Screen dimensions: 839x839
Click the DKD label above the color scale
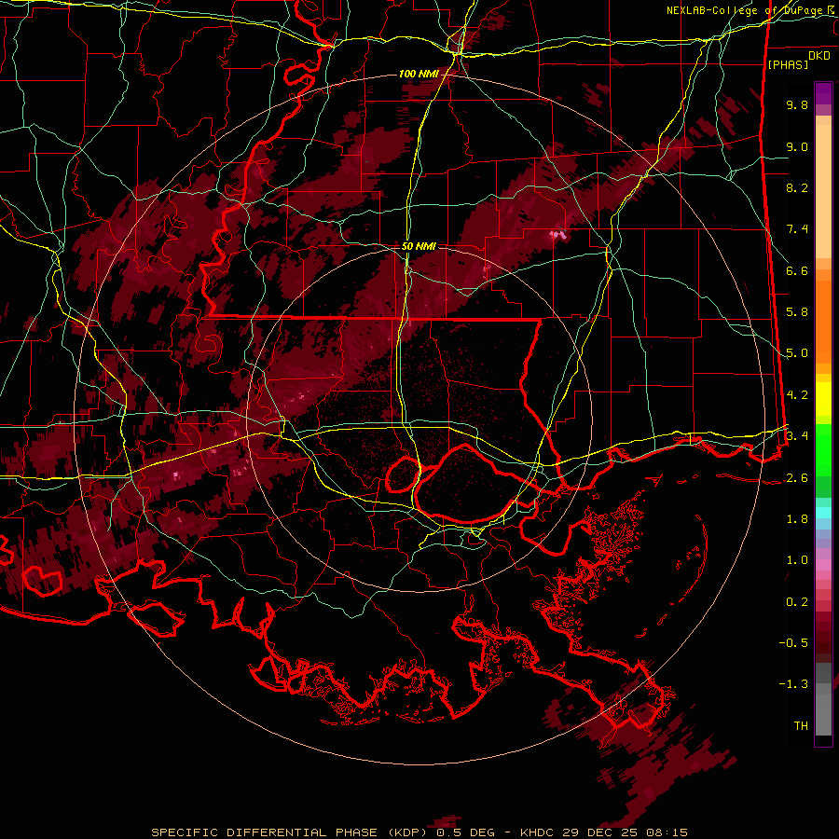(x=819, y=56)
